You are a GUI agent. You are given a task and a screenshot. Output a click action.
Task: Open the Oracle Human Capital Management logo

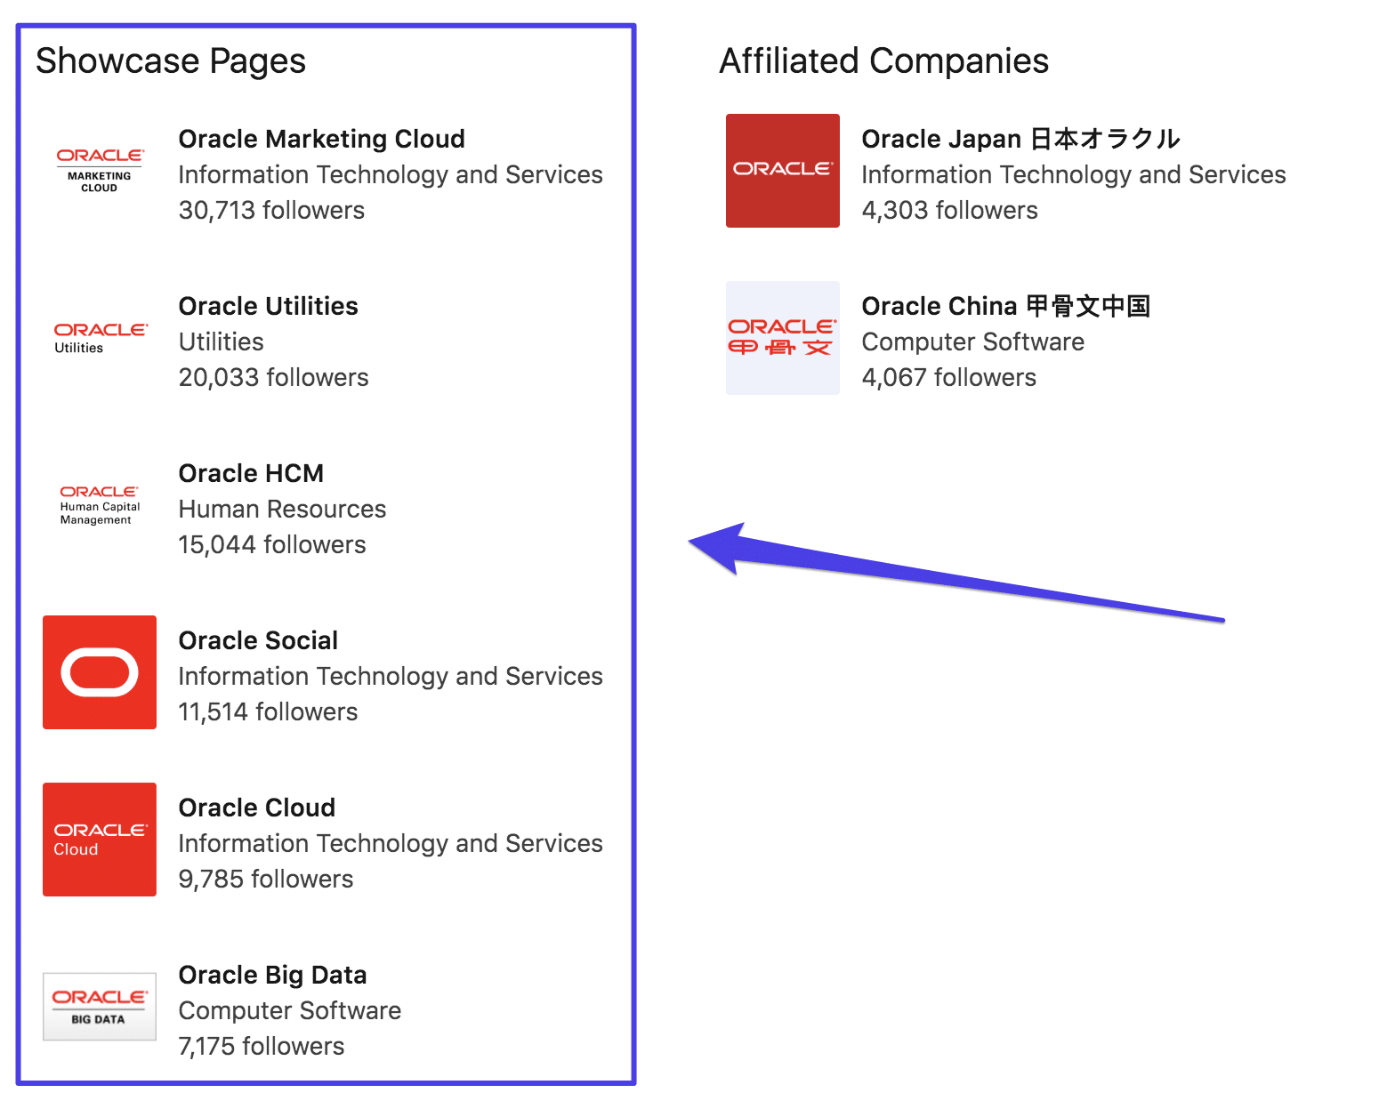click(x=100, y=504)
